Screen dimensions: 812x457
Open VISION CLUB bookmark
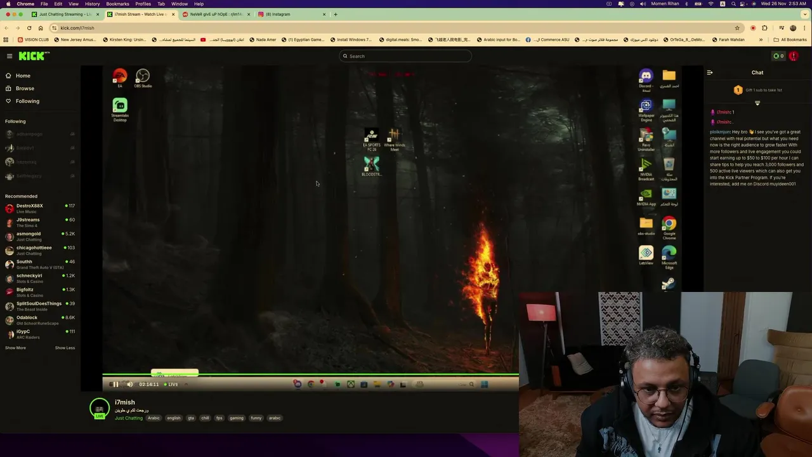click(34, 39)
